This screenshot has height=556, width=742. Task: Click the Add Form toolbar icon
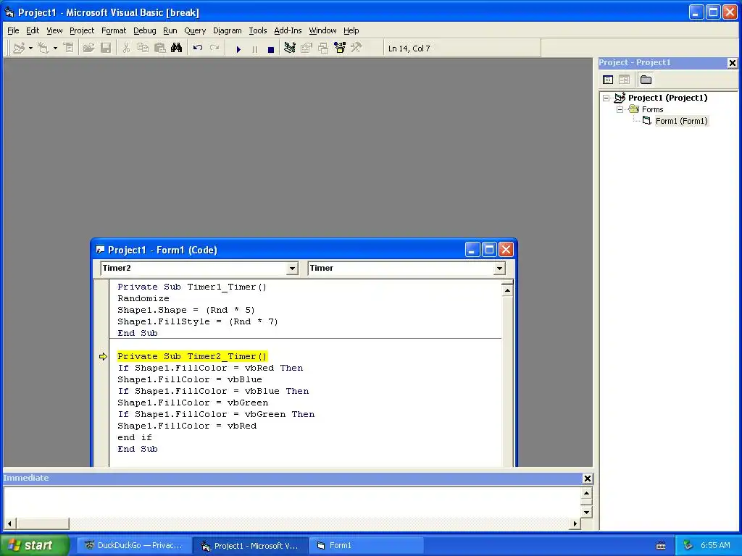43,49
